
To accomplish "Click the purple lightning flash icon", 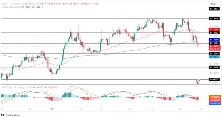I will pyautogui.click(x=198, y=81).
